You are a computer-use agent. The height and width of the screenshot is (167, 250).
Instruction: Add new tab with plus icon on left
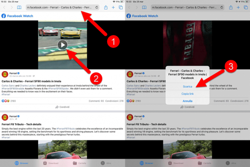[x=113, y=7]
